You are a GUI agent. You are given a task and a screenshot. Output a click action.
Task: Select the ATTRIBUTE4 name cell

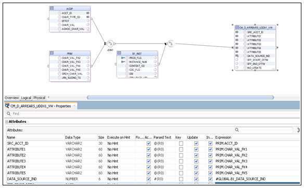[x=35, y=167]
